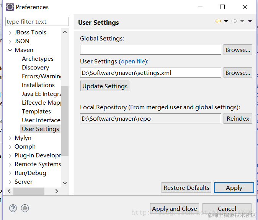
Task: Open the back history dropdown arrow
Action: point(226,21)
